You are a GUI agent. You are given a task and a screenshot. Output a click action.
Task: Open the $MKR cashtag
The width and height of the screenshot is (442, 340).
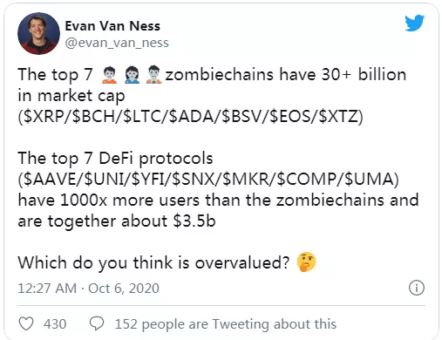pyautogui.click(x=247, y=179)
